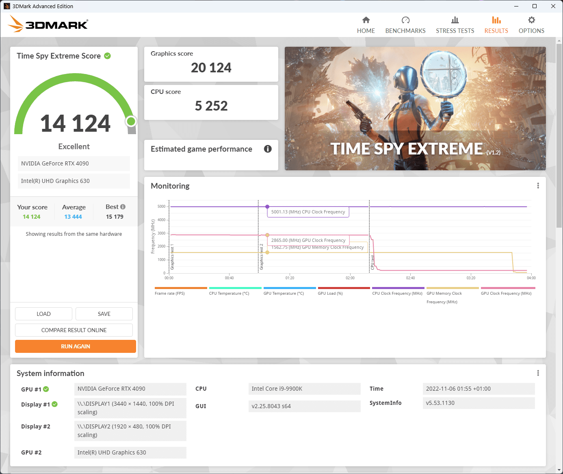The height and width of the screenshot is (474, 563).
Task: Click the purple CPU clock data point on chart
Action: [x=267, y=207]
